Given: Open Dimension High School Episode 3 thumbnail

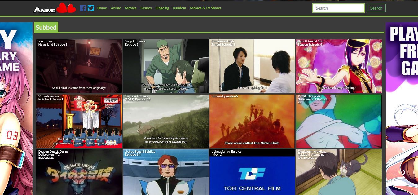Looking at the screenshot, I should (x=252, y=66).
